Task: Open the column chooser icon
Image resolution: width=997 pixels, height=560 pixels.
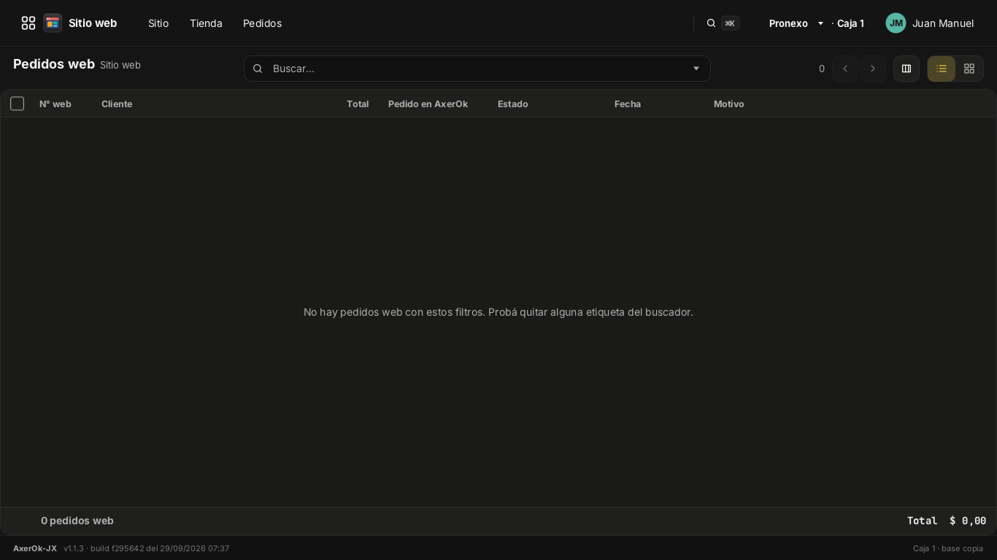Action: click(906, 69)
